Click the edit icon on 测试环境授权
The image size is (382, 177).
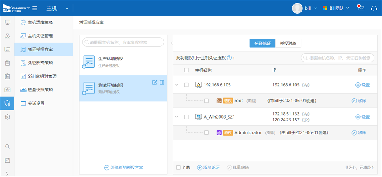(155, 82)
